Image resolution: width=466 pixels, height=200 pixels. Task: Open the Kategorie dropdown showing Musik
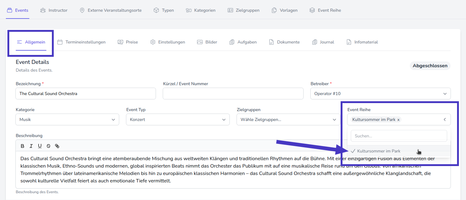(x=67, y=119)
